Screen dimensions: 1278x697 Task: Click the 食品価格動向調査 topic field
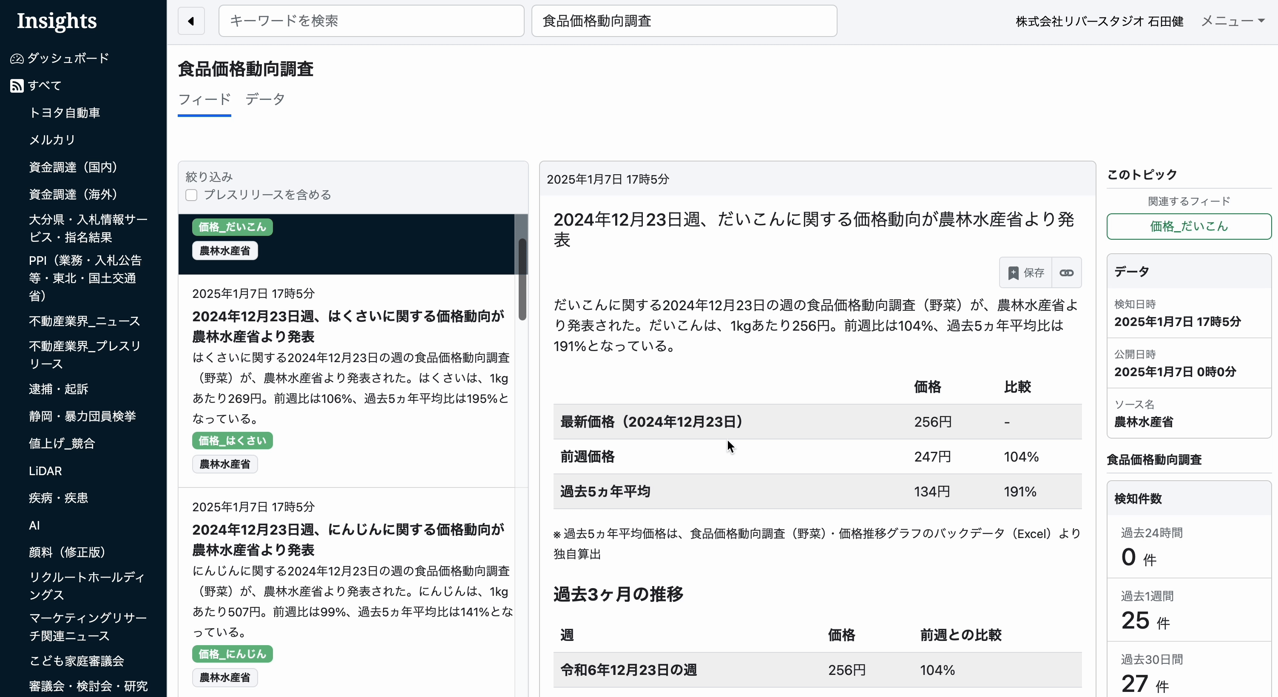click(684, 21)
